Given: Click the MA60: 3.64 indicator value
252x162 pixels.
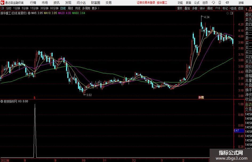Looking at the screenshot, I should (x=79, y=13).
